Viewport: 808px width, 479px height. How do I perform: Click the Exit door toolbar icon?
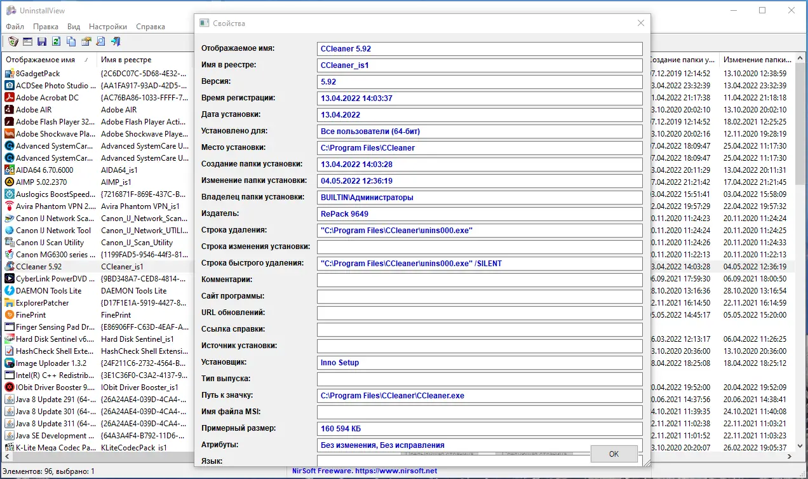[115, 42]
